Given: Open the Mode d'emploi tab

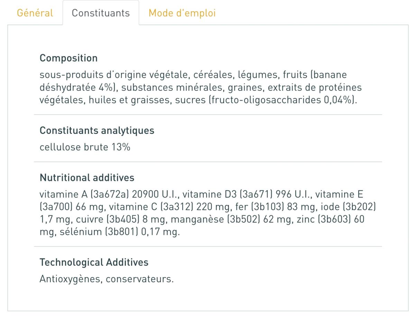Looking at the screenshot, I should tap(182, 13).
